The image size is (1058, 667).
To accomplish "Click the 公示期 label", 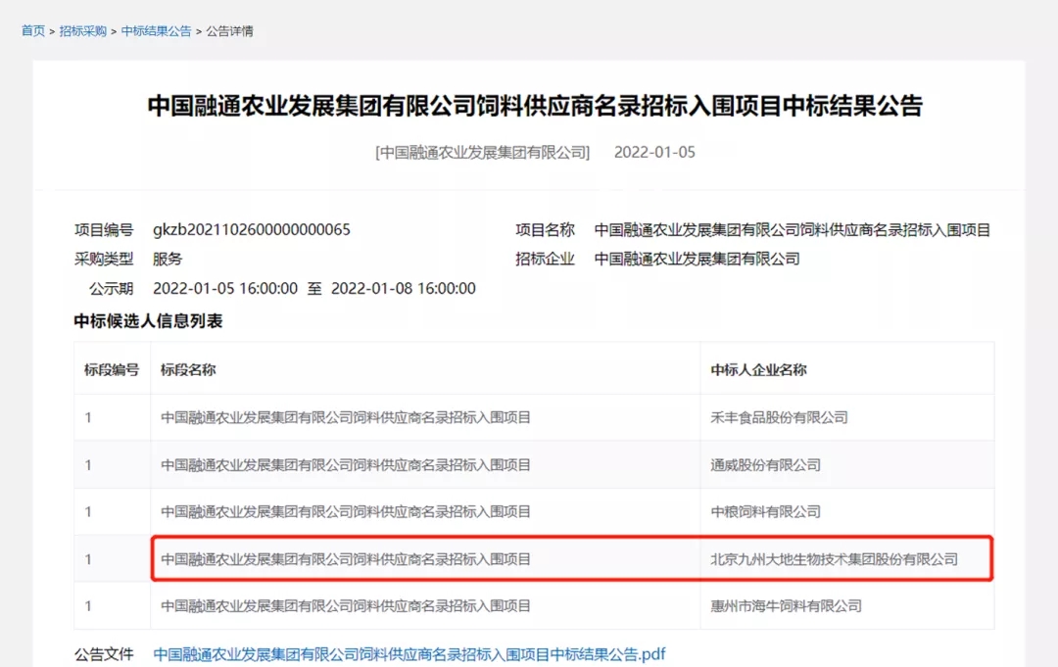I will [112, 289].
